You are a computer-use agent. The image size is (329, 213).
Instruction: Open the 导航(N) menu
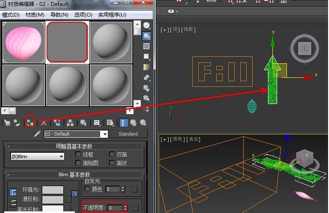59,15
